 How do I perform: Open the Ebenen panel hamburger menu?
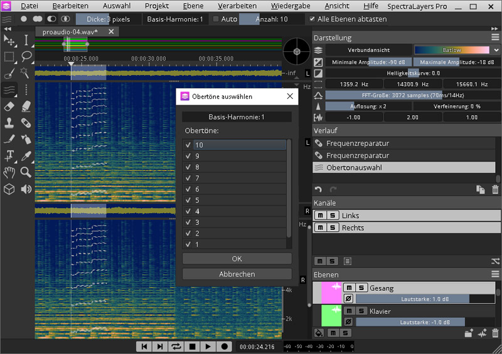(495, 274)
